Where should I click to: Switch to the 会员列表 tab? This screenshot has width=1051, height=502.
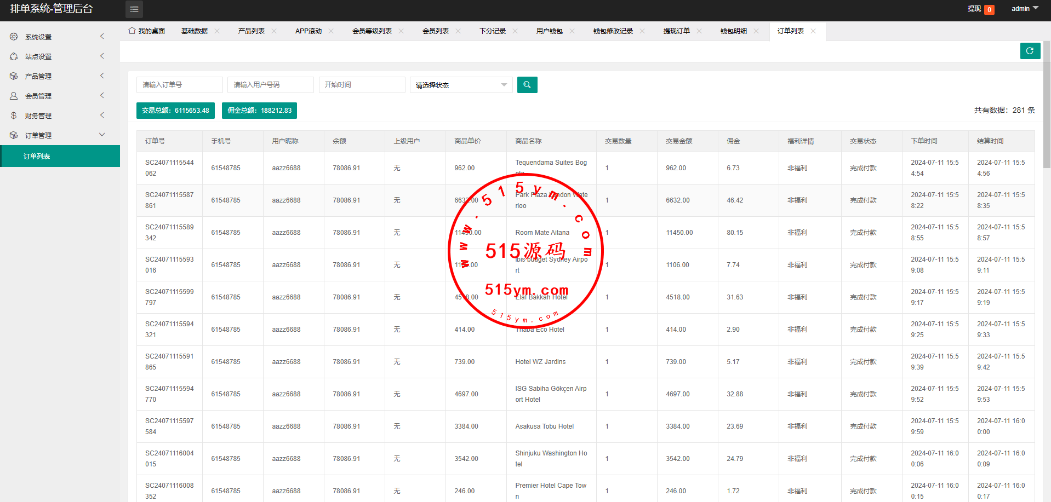(435, 31)
